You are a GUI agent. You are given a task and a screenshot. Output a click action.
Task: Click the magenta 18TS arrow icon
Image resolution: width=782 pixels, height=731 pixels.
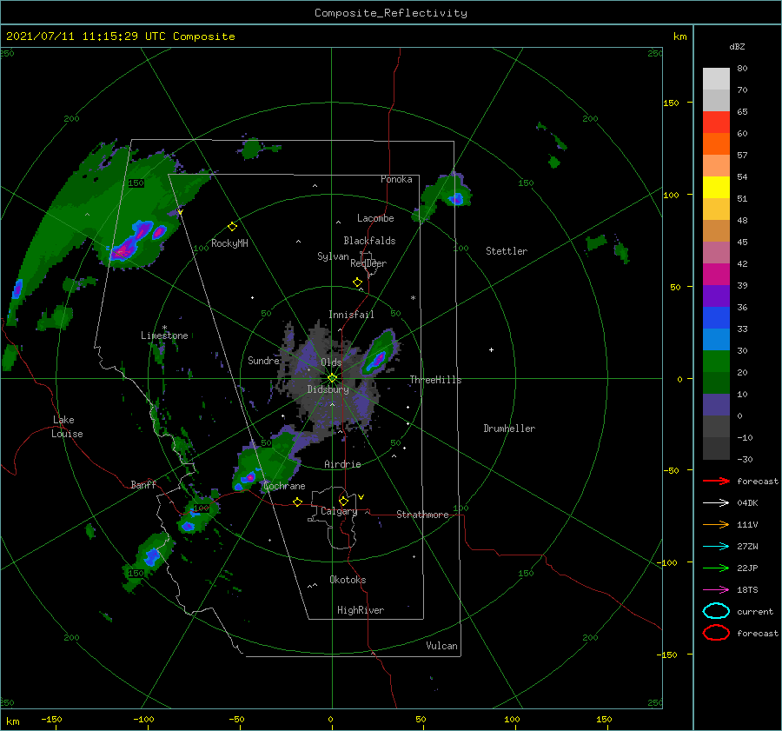(x=716, y=590)
